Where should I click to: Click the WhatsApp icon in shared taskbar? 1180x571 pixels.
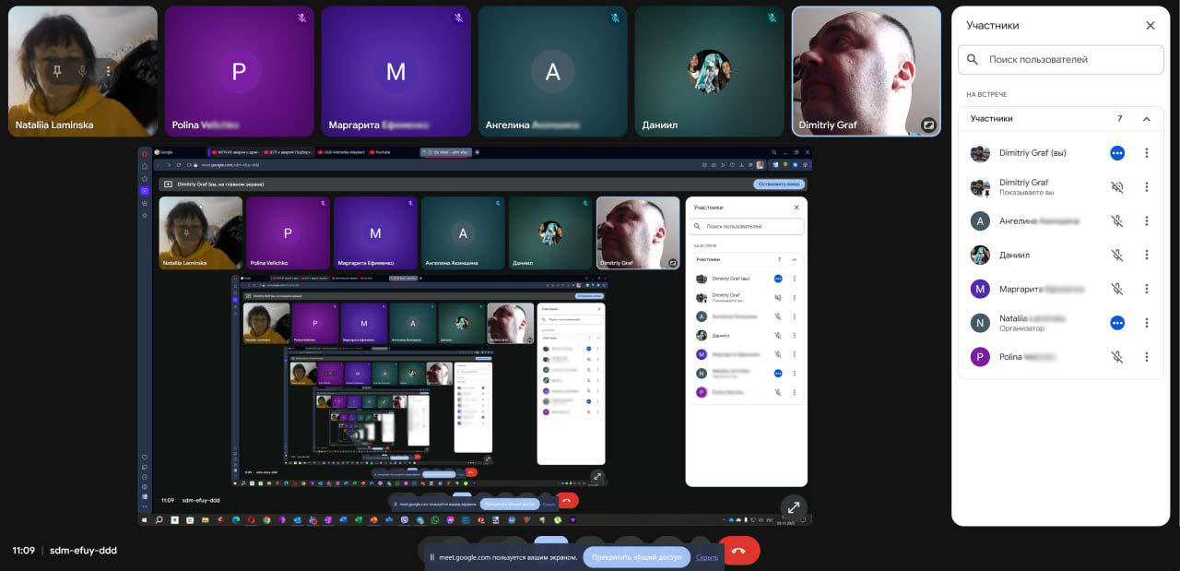point(435,520)
